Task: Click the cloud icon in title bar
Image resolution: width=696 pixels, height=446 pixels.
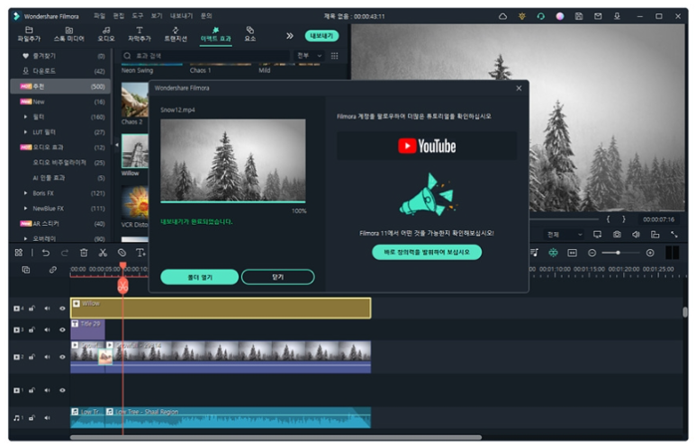Action: point(502,16)
